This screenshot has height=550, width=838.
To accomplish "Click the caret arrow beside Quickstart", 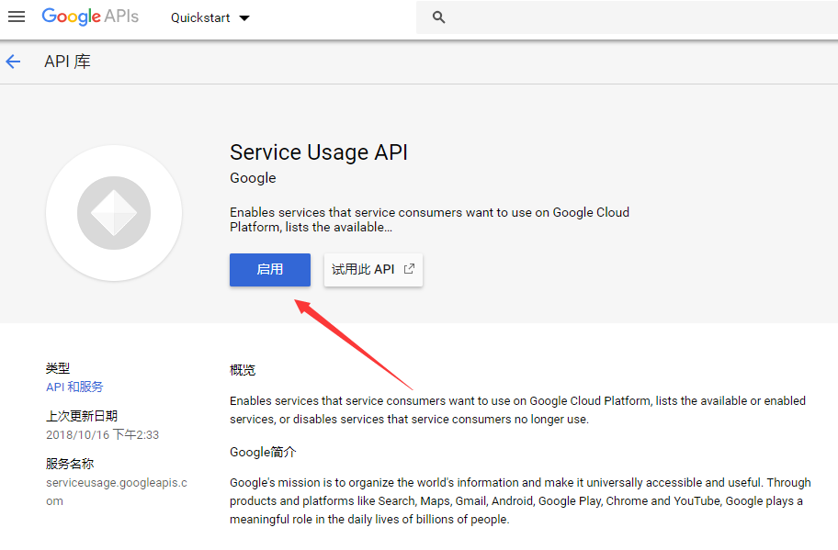I will pyautogui.click(x=243, y=18).
